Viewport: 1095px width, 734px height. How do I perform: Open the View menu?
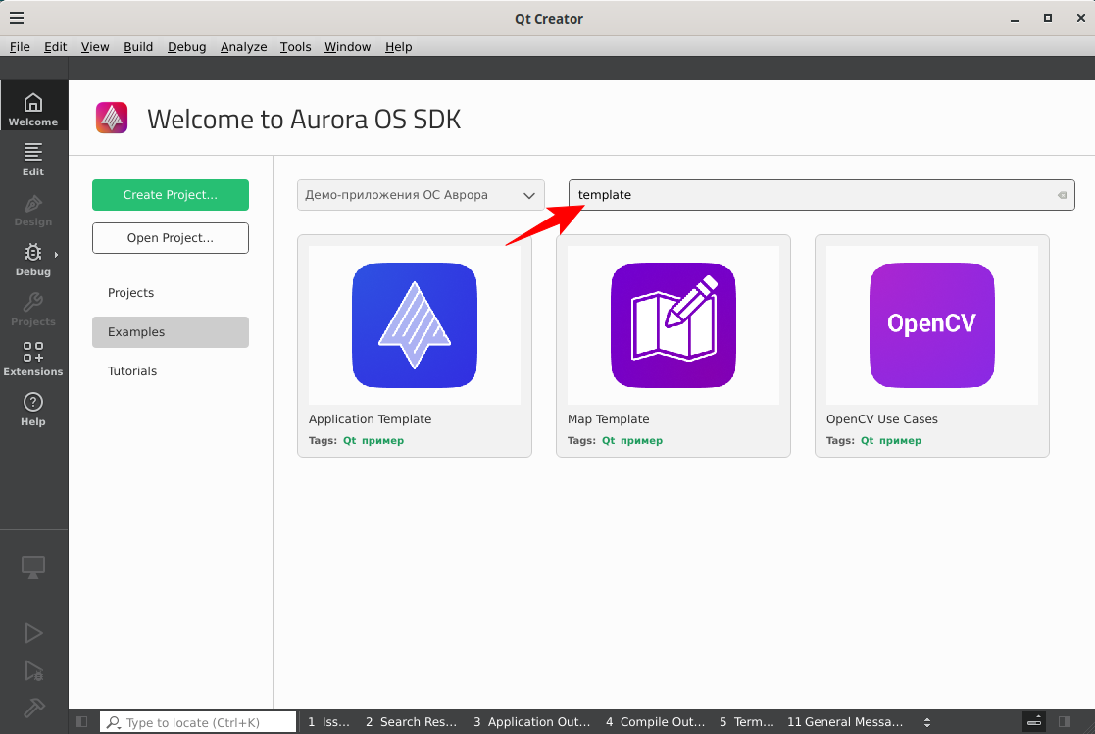click(x=95, y=47)
